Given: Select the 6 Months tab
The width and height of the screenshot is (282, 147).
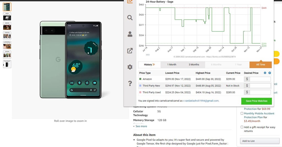Looking at the screenshot, I should pyautogui.click(x=216, y=65).
